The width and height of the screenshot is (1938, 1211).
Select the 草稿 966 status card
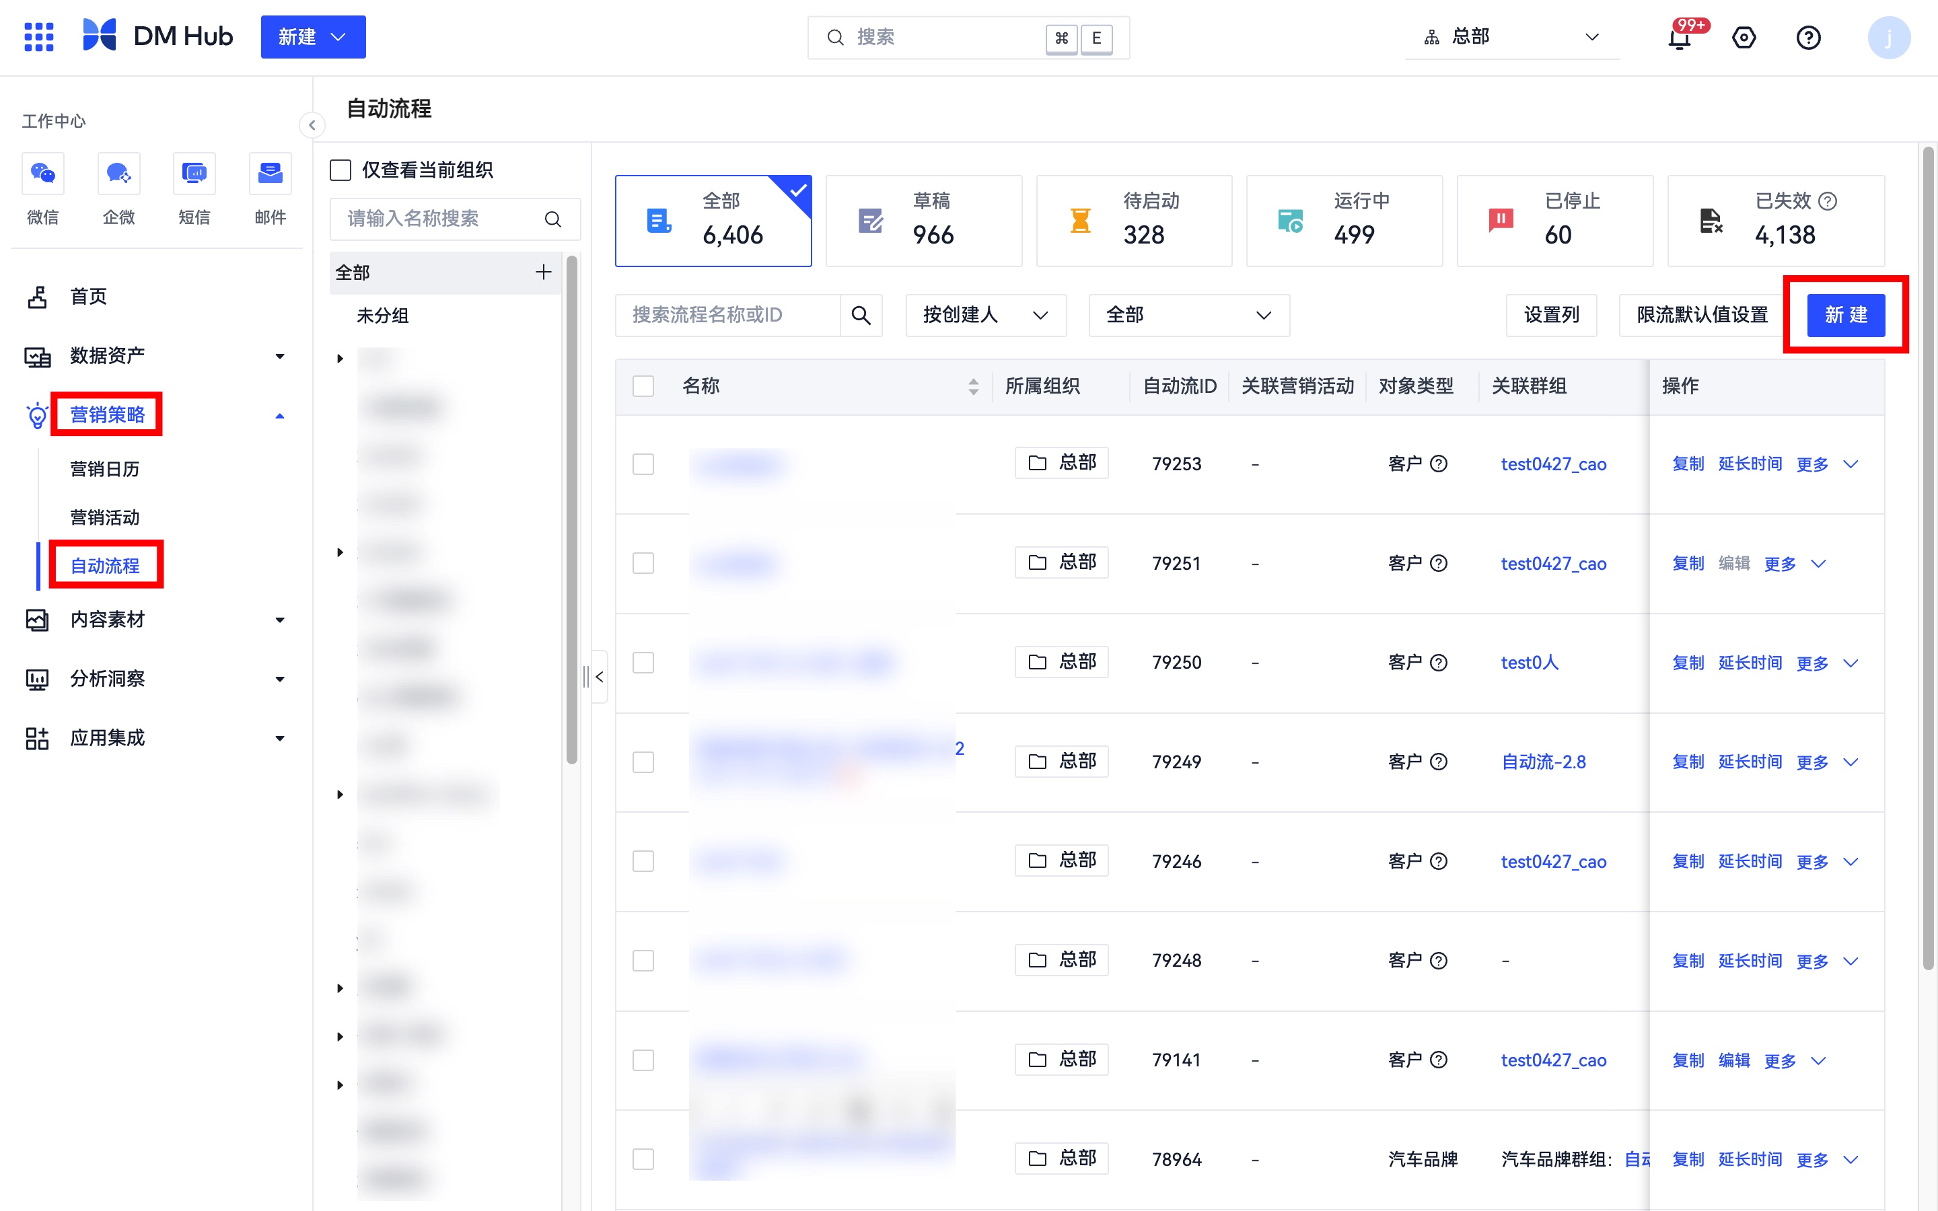point(923,221)
